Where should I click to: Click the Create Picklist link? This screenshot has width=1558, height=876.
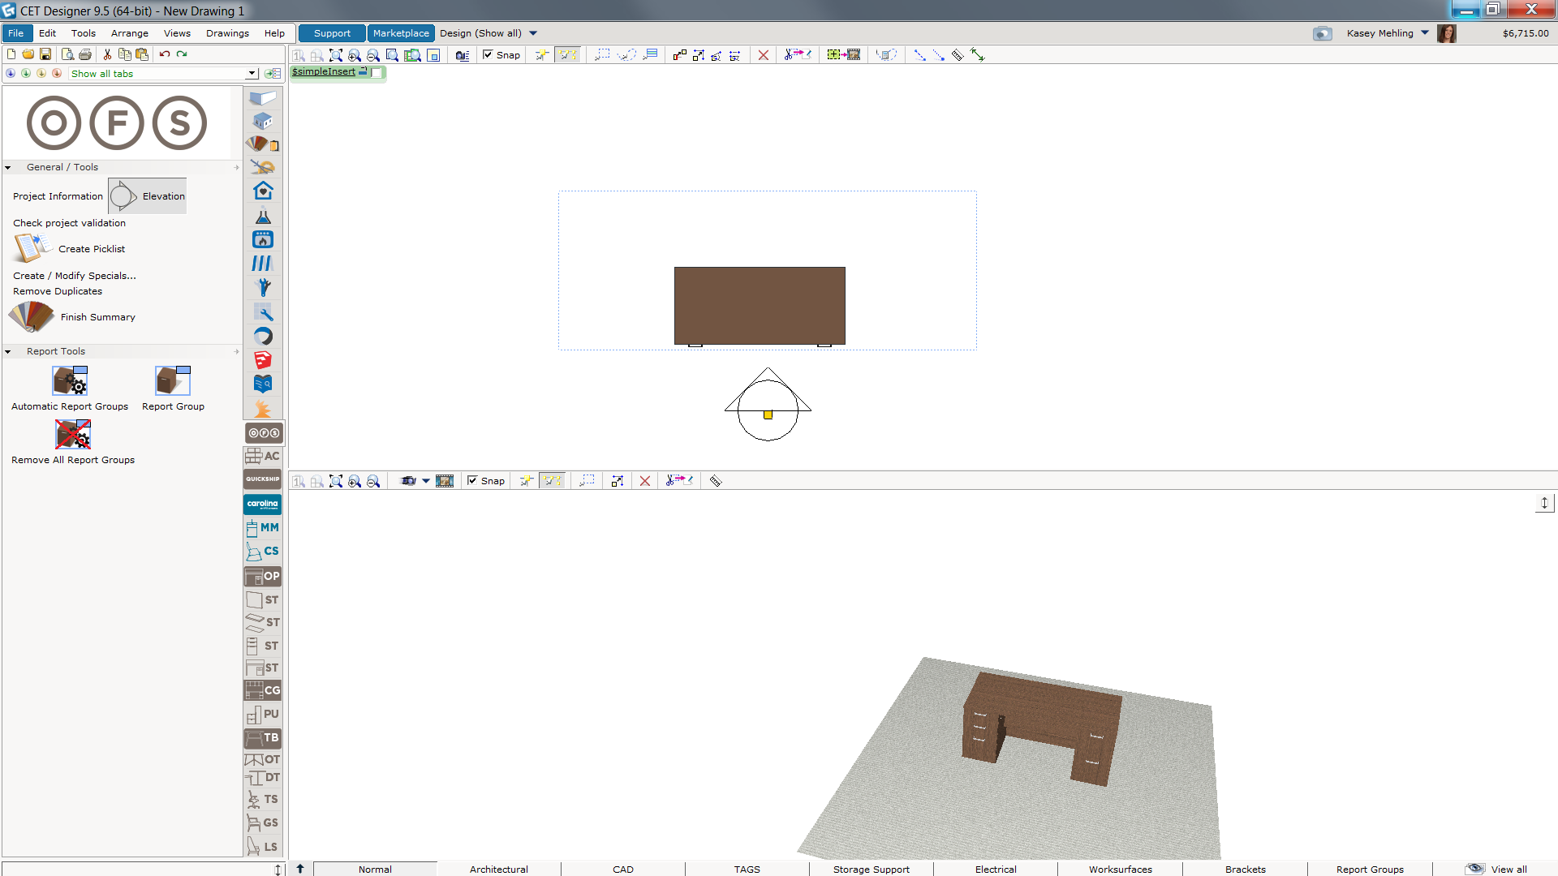pyautogui.click(x=92, y=249)
